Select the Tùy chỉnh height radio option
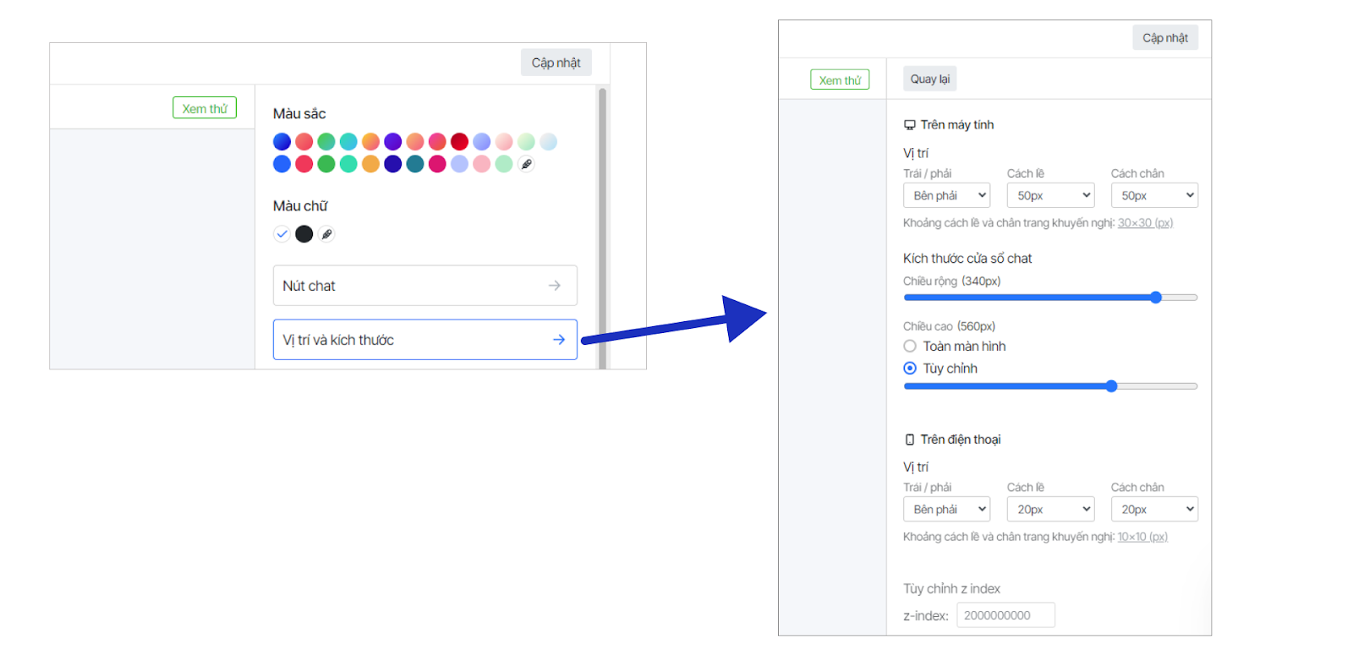 pos(910,369)
